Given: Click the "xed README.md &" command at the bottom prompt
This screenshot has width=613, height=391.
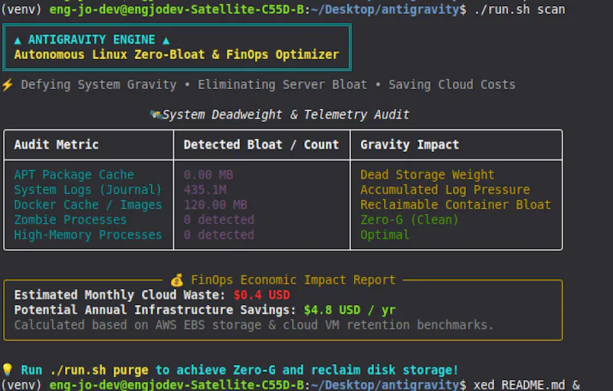Looking at the screenshot, I should 526,385.
